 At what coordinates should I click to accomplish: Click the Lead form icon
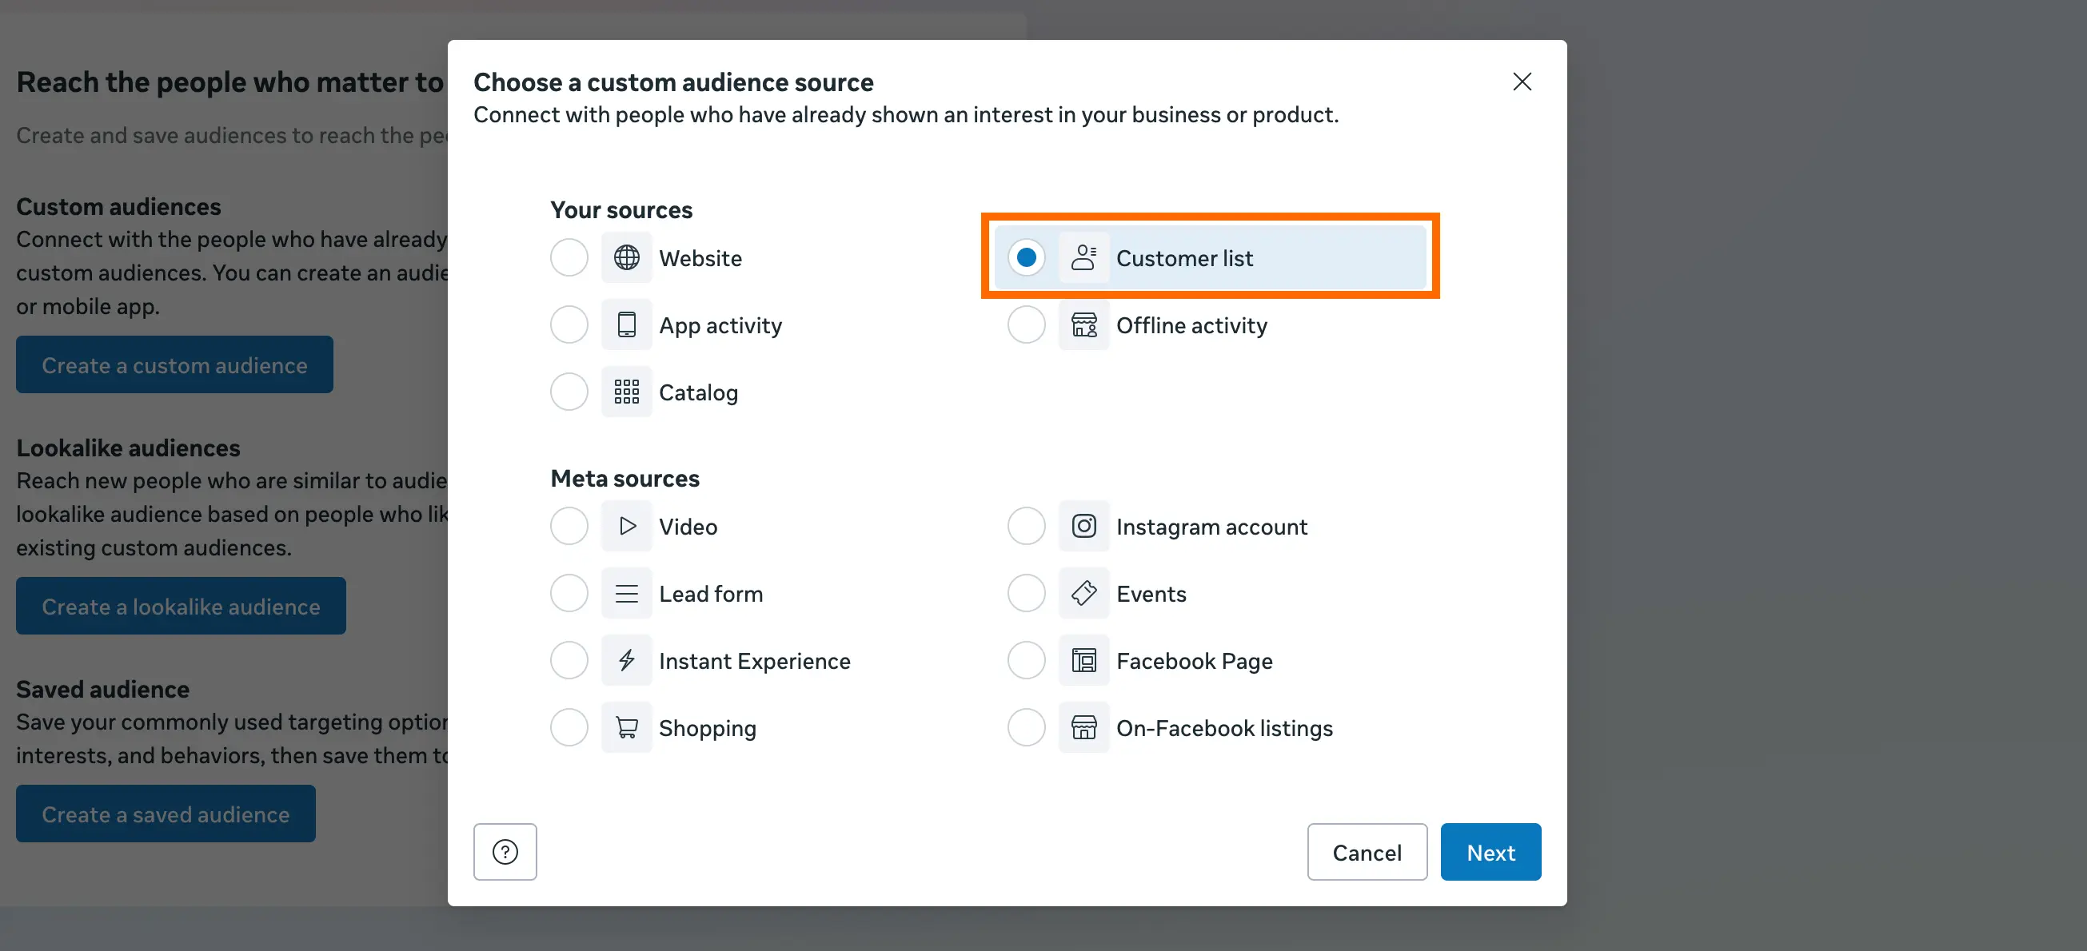[x=625, y=593]
